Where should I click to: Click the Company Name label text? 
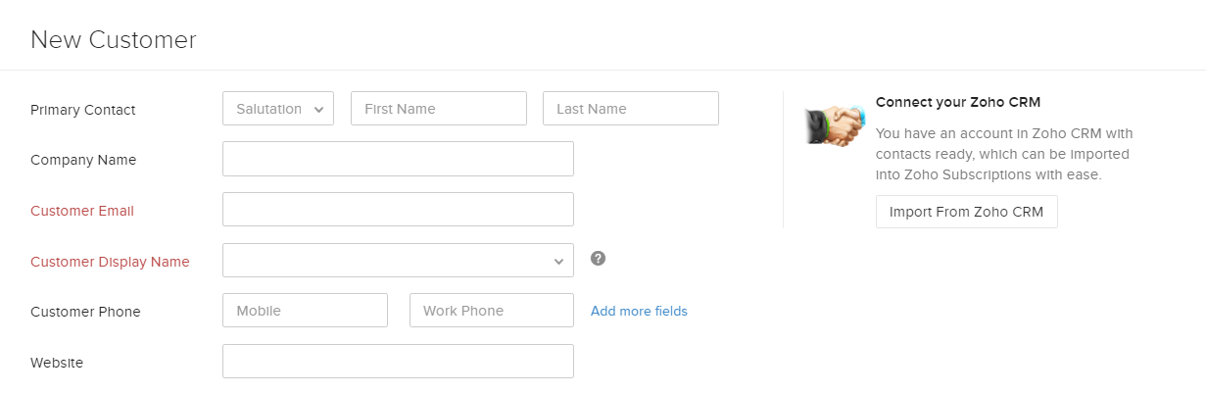[83, 160]
